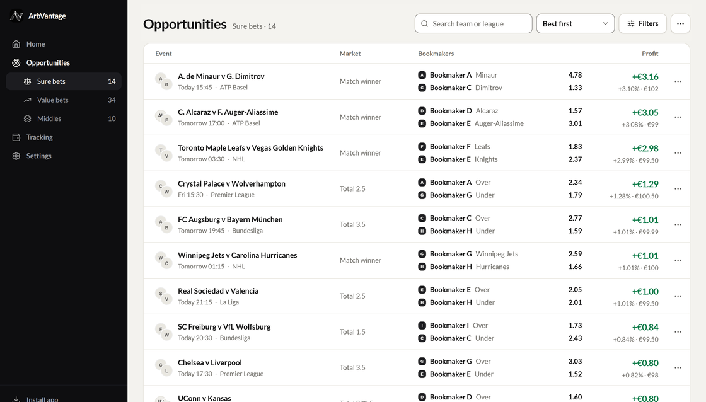This screenshot has height=402, width=706.
Task: Click the Middles layers icon
Action: [x=28, y=118]
